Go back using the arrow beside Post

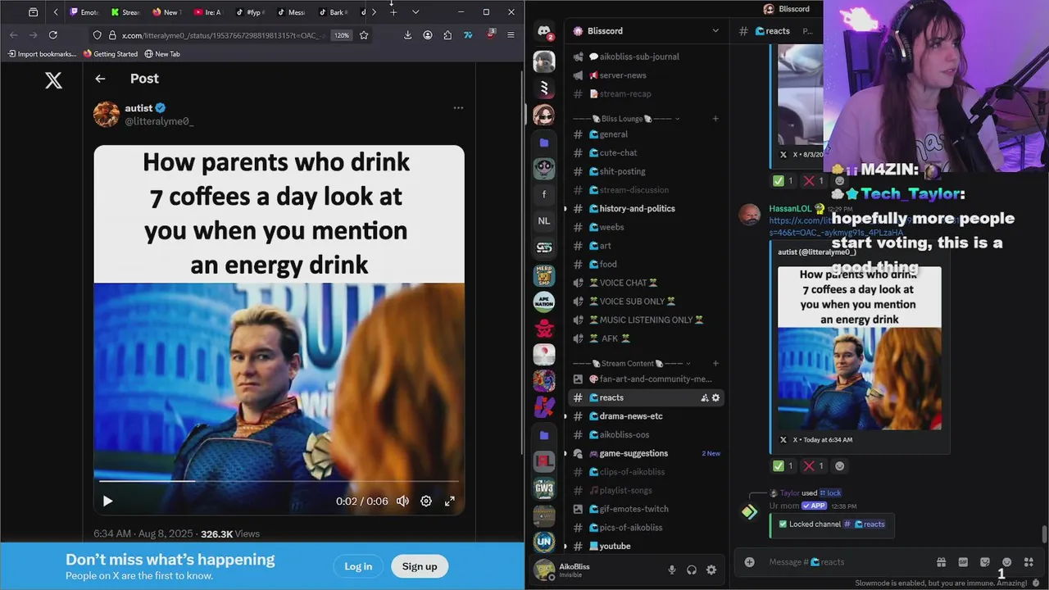coord(100,79)
